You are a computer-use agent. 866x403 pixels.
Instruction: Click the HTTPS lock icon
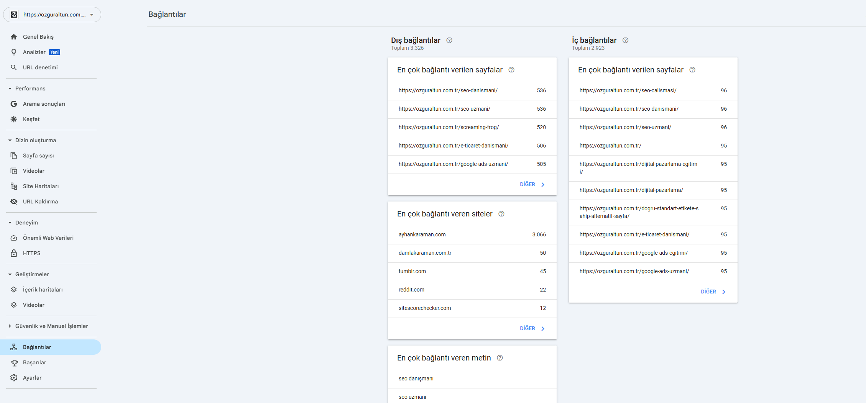[x=14, y=253]
